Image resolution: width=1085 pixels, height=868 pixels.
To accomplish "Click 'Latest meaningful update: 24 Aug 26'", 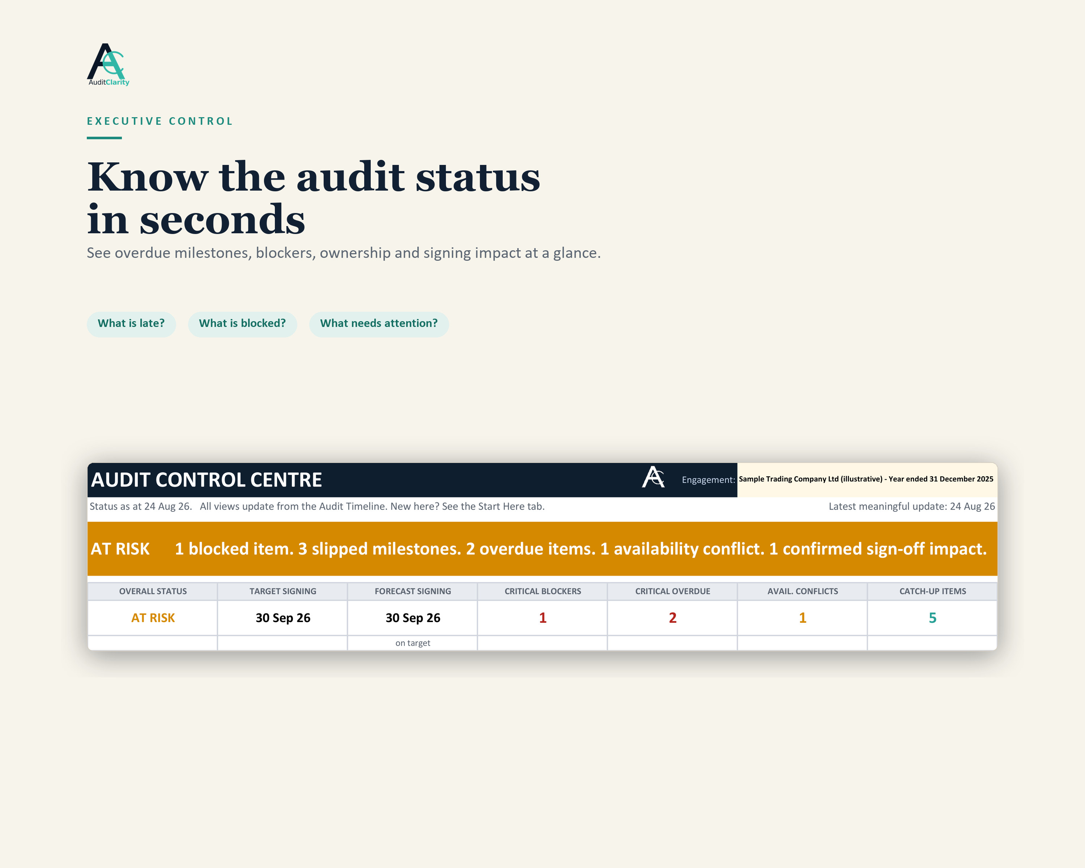I will pos(911,506).
